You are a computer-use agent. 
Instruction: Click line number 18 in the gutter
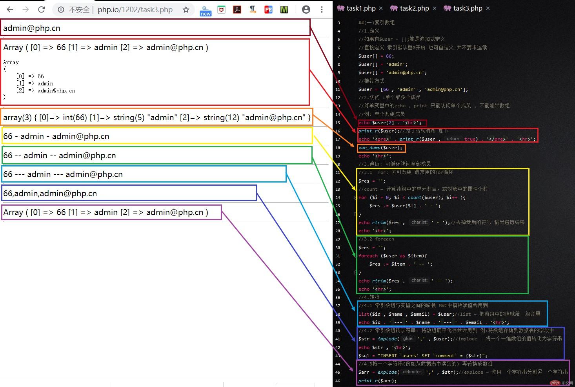tap(338, 148)
